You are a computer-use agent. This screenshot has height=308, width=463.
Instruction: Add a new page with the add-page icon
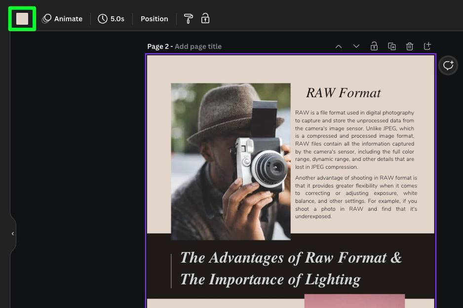[x=427, y=46]
